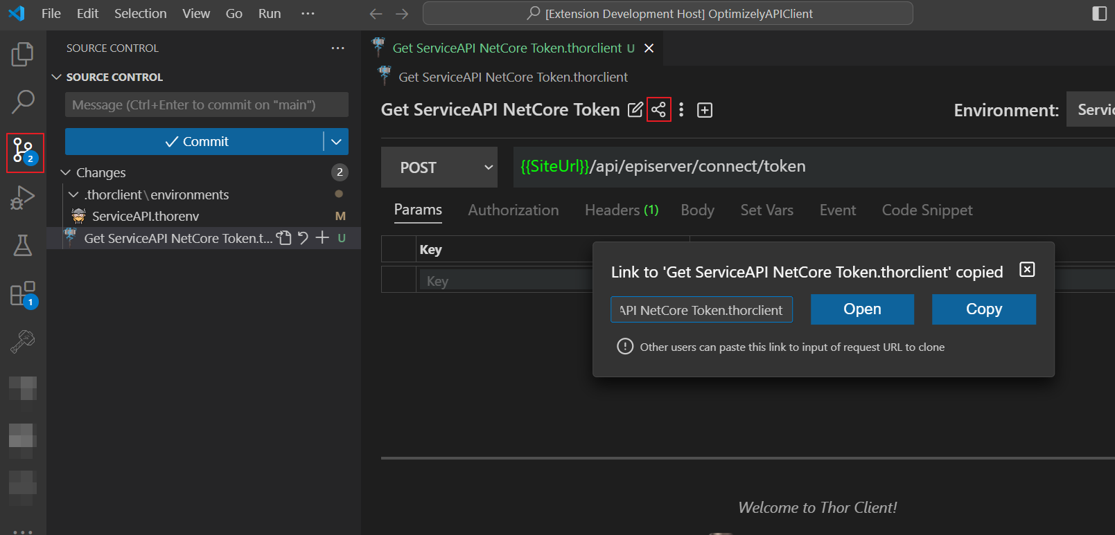The height and width of the screenshot is (535, 1115).
Task: Open the Testing flask icon view
Action: [23, 245]
